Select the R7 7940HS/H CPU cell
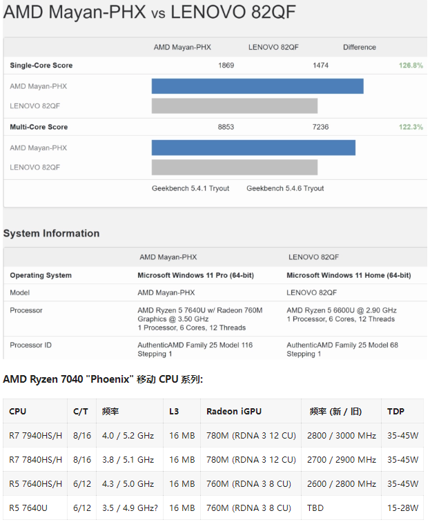This screenshot has width=430, height=522. [35, 436]
